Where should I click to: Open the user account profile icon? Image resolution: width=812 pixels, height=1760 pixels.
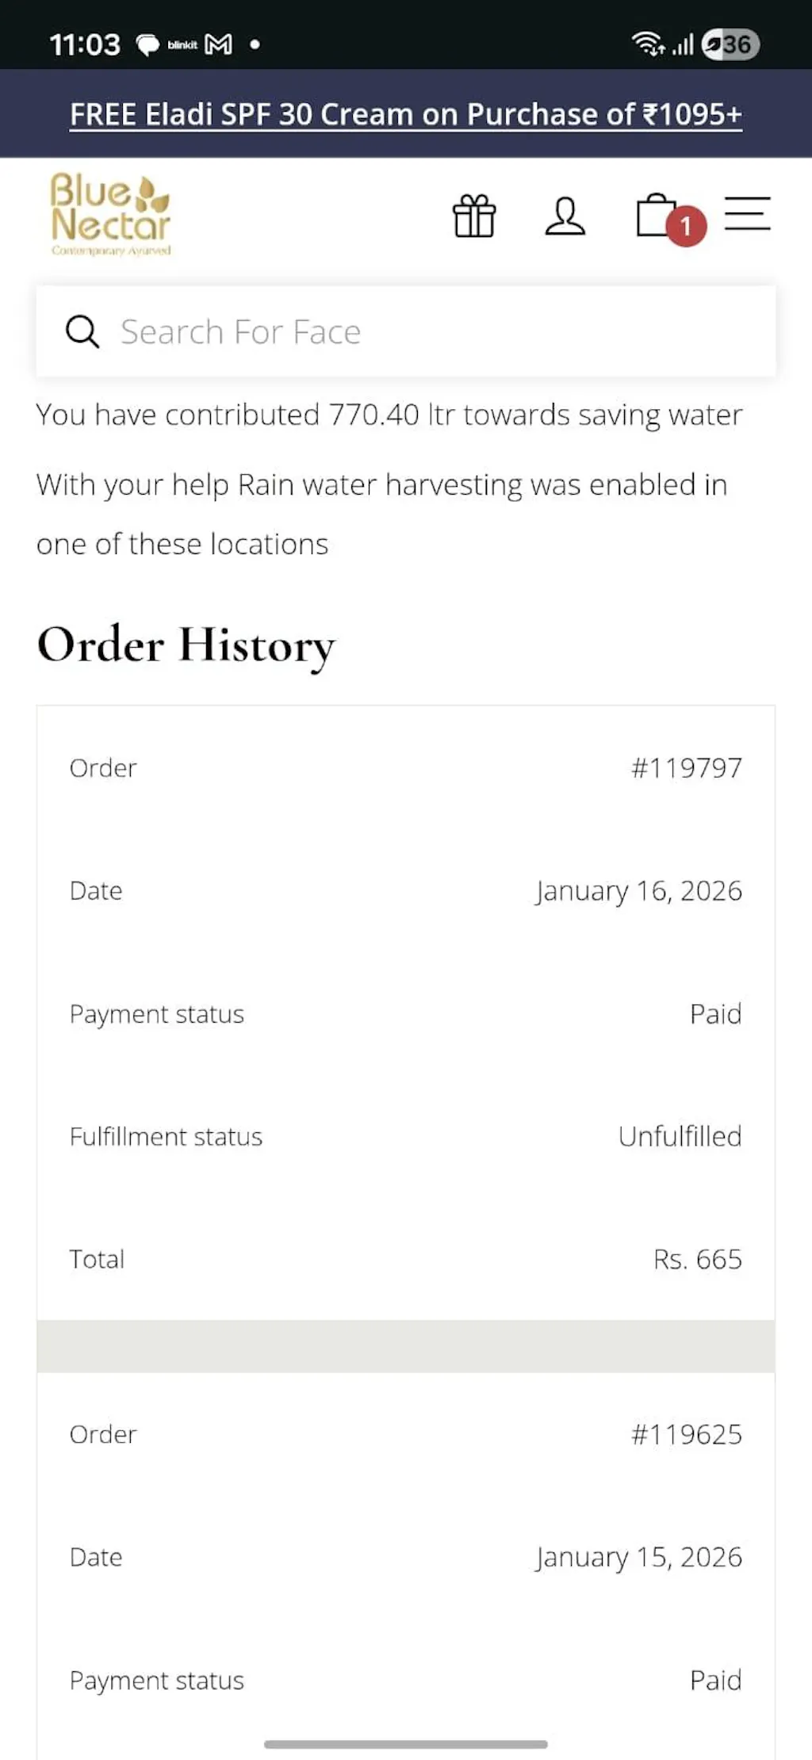point(565,216)
